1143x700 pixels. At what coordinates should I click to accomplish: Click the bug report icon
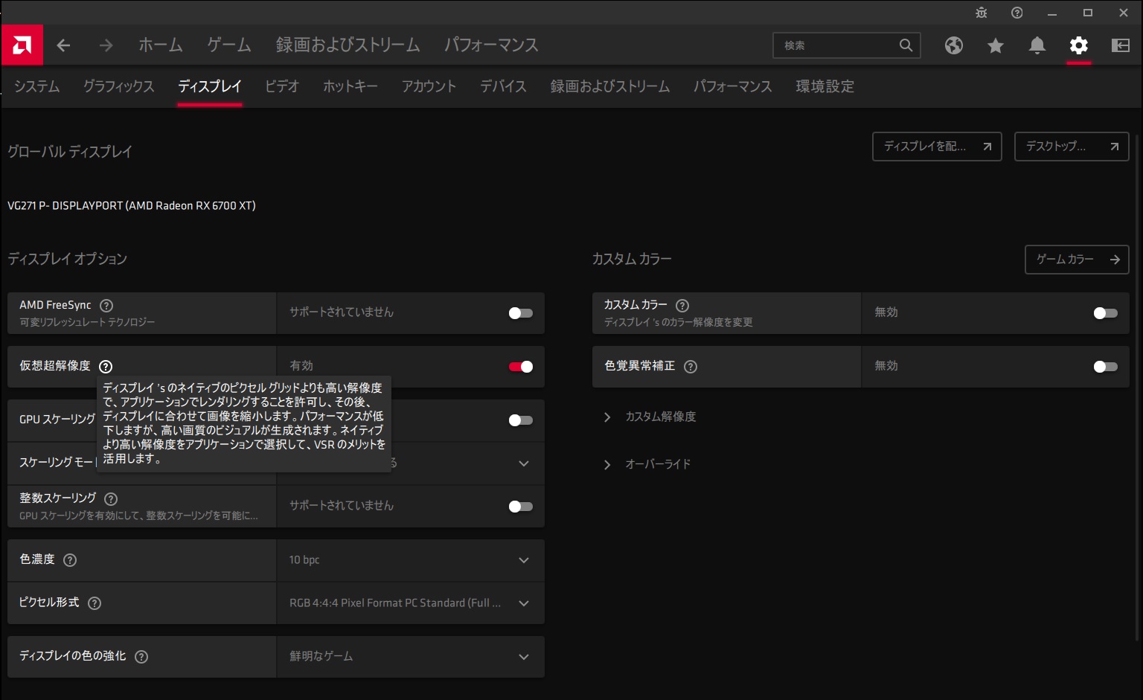[x=981, y=13]
